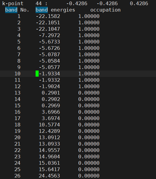Click energy value 0.2902
Image resolution: width=156 pixels, height=179 pixels.
[51, 99]
